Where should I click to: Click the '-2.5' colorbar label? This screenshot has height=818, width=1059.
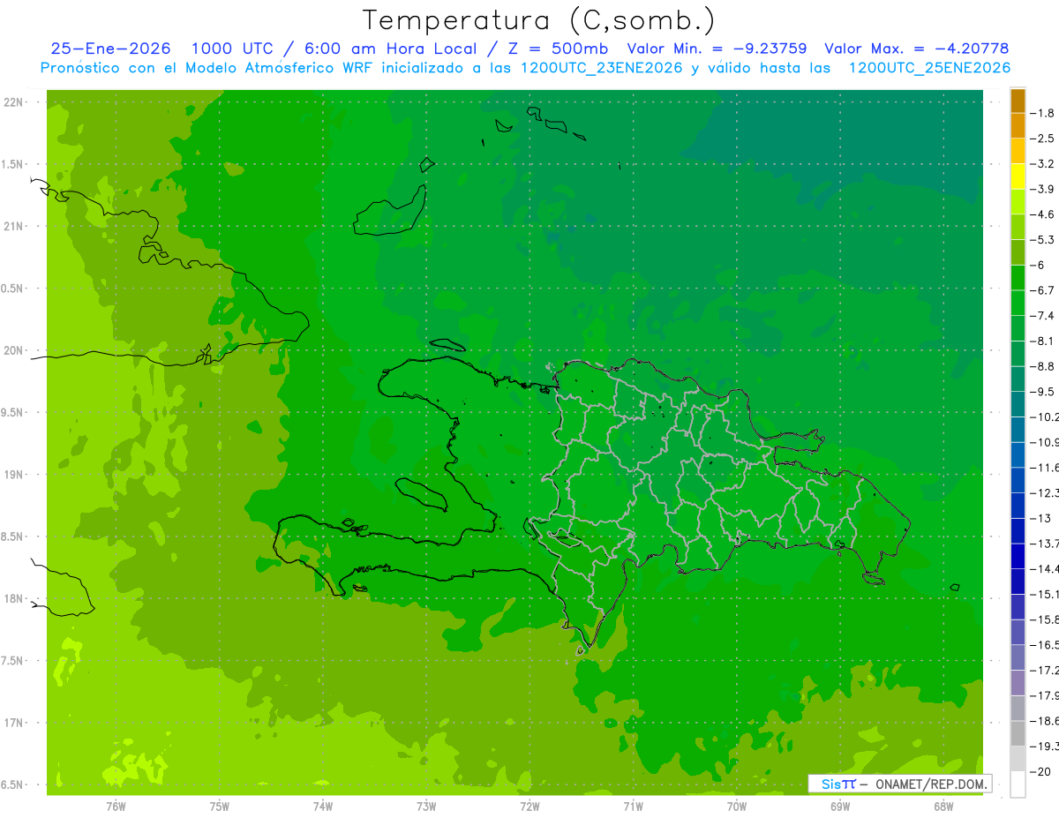[1042, 139]
